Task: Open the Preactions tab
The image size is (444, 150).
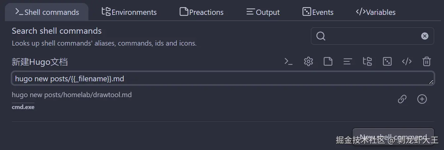Action: 201,12
